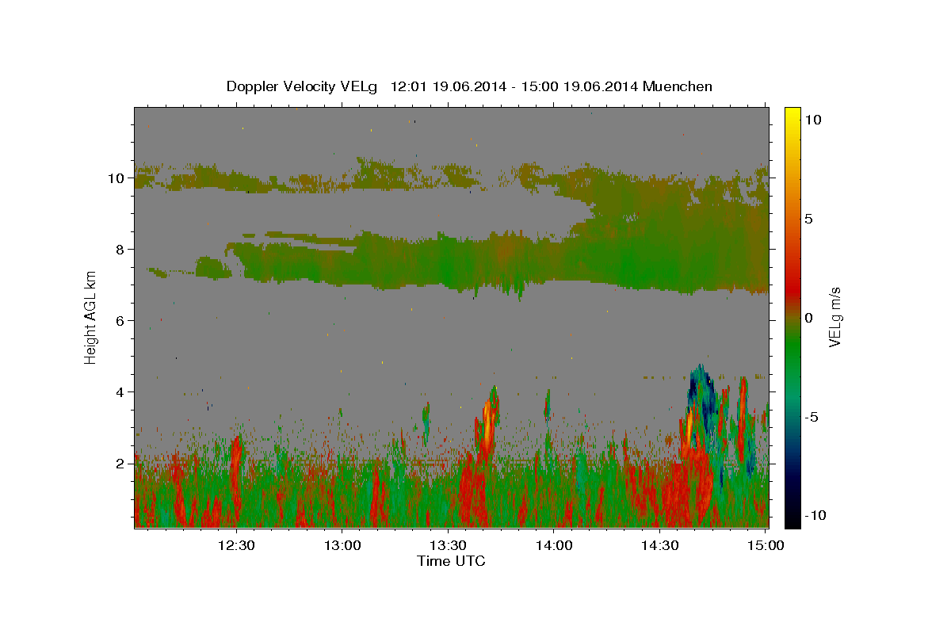The image size is (951, 634).
Task: Click the 'Muenchen' location in title
Action: [678, 86]
